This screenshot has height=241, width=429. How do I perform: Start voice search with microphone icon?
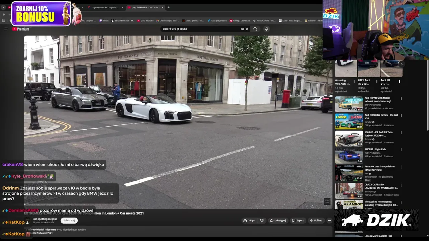266,29
